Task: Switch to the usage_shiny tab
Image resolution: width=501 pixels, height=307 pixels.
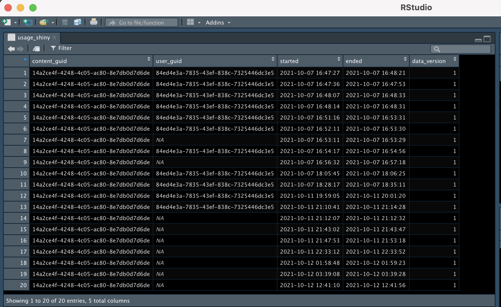Action: coord(34,38)
